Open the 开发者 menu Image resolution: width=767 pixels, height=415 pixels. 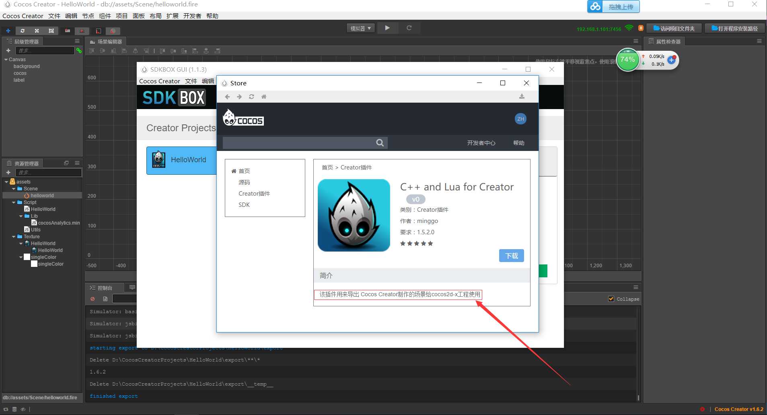192,16
